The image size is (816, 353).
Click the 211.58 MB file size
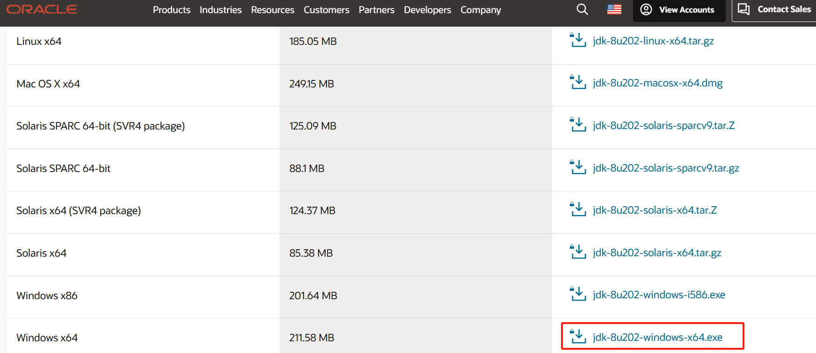[312, 338]
